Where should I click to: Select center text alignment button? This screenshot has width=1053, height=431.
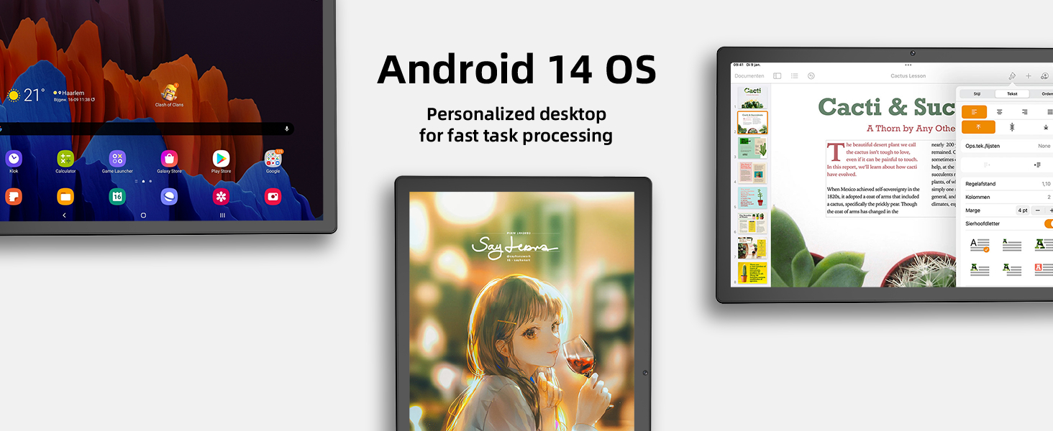coord(1000,112)
